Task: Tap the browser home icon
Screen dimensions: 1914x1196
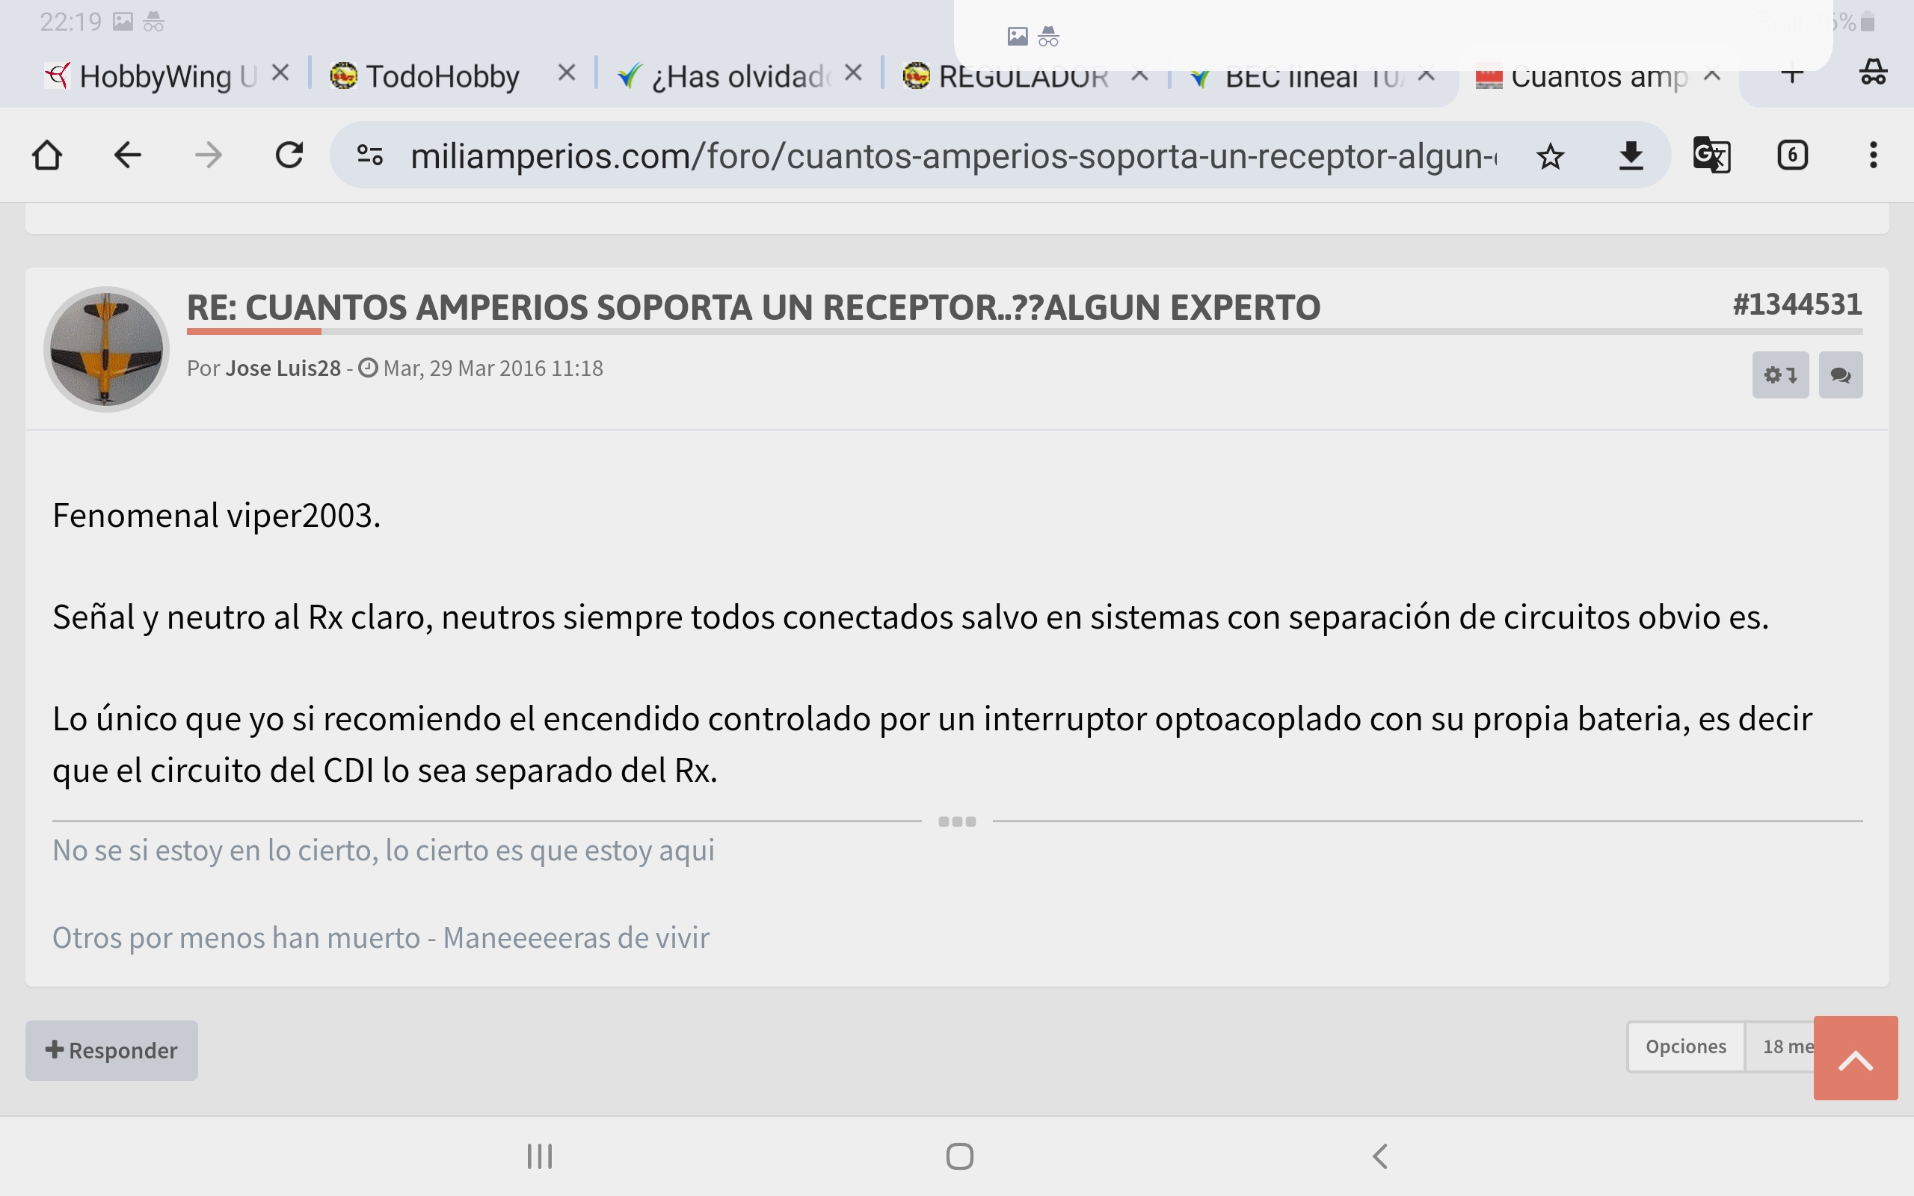Action: coord(47,155)
